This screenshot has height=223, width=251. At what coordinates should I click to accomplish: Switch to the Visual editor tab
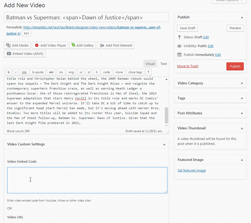coord(150,64)
